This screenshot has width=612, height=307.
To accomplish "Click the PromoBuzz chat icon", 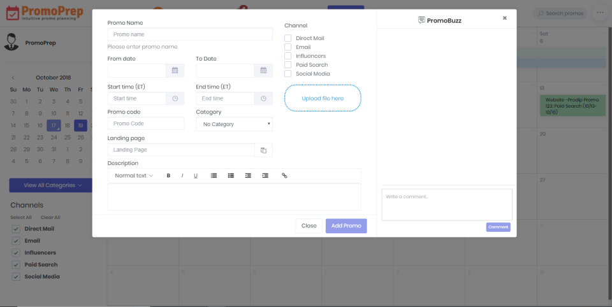I will tap(421, 20).
